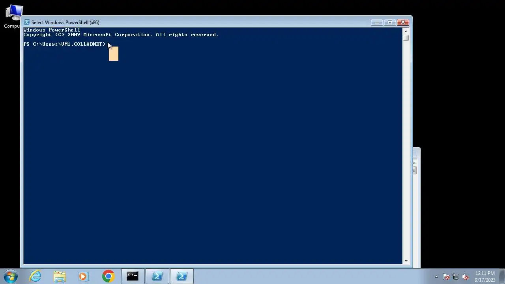Click the 'Copyright (C) 2009 Microsoft Corporation' line
505x284 pixels.
tap(121, 35)
